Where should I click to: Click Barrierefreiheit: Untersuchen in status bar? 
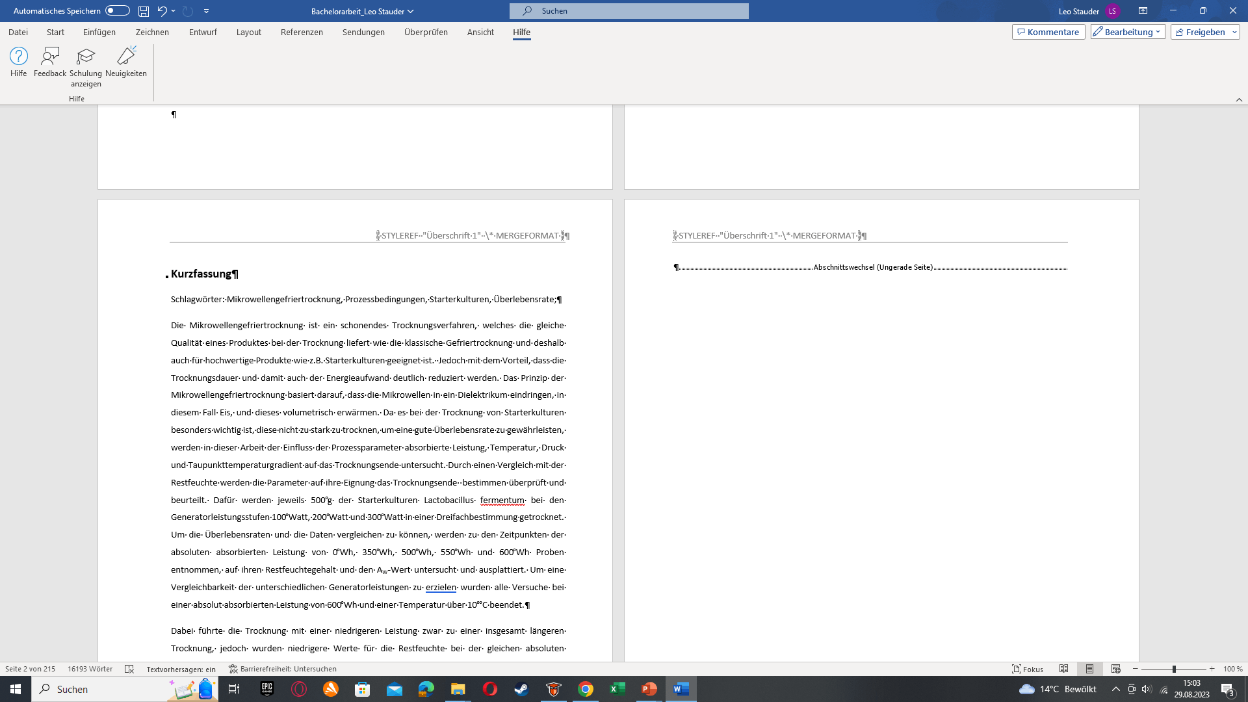(283, 669)
